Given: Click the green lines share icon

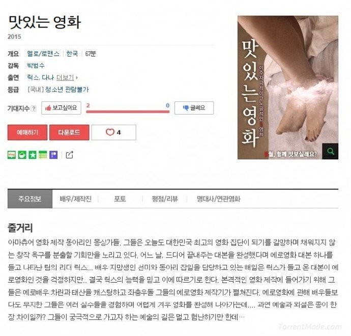Looking at the screenshot, I should tap(43, 155).
